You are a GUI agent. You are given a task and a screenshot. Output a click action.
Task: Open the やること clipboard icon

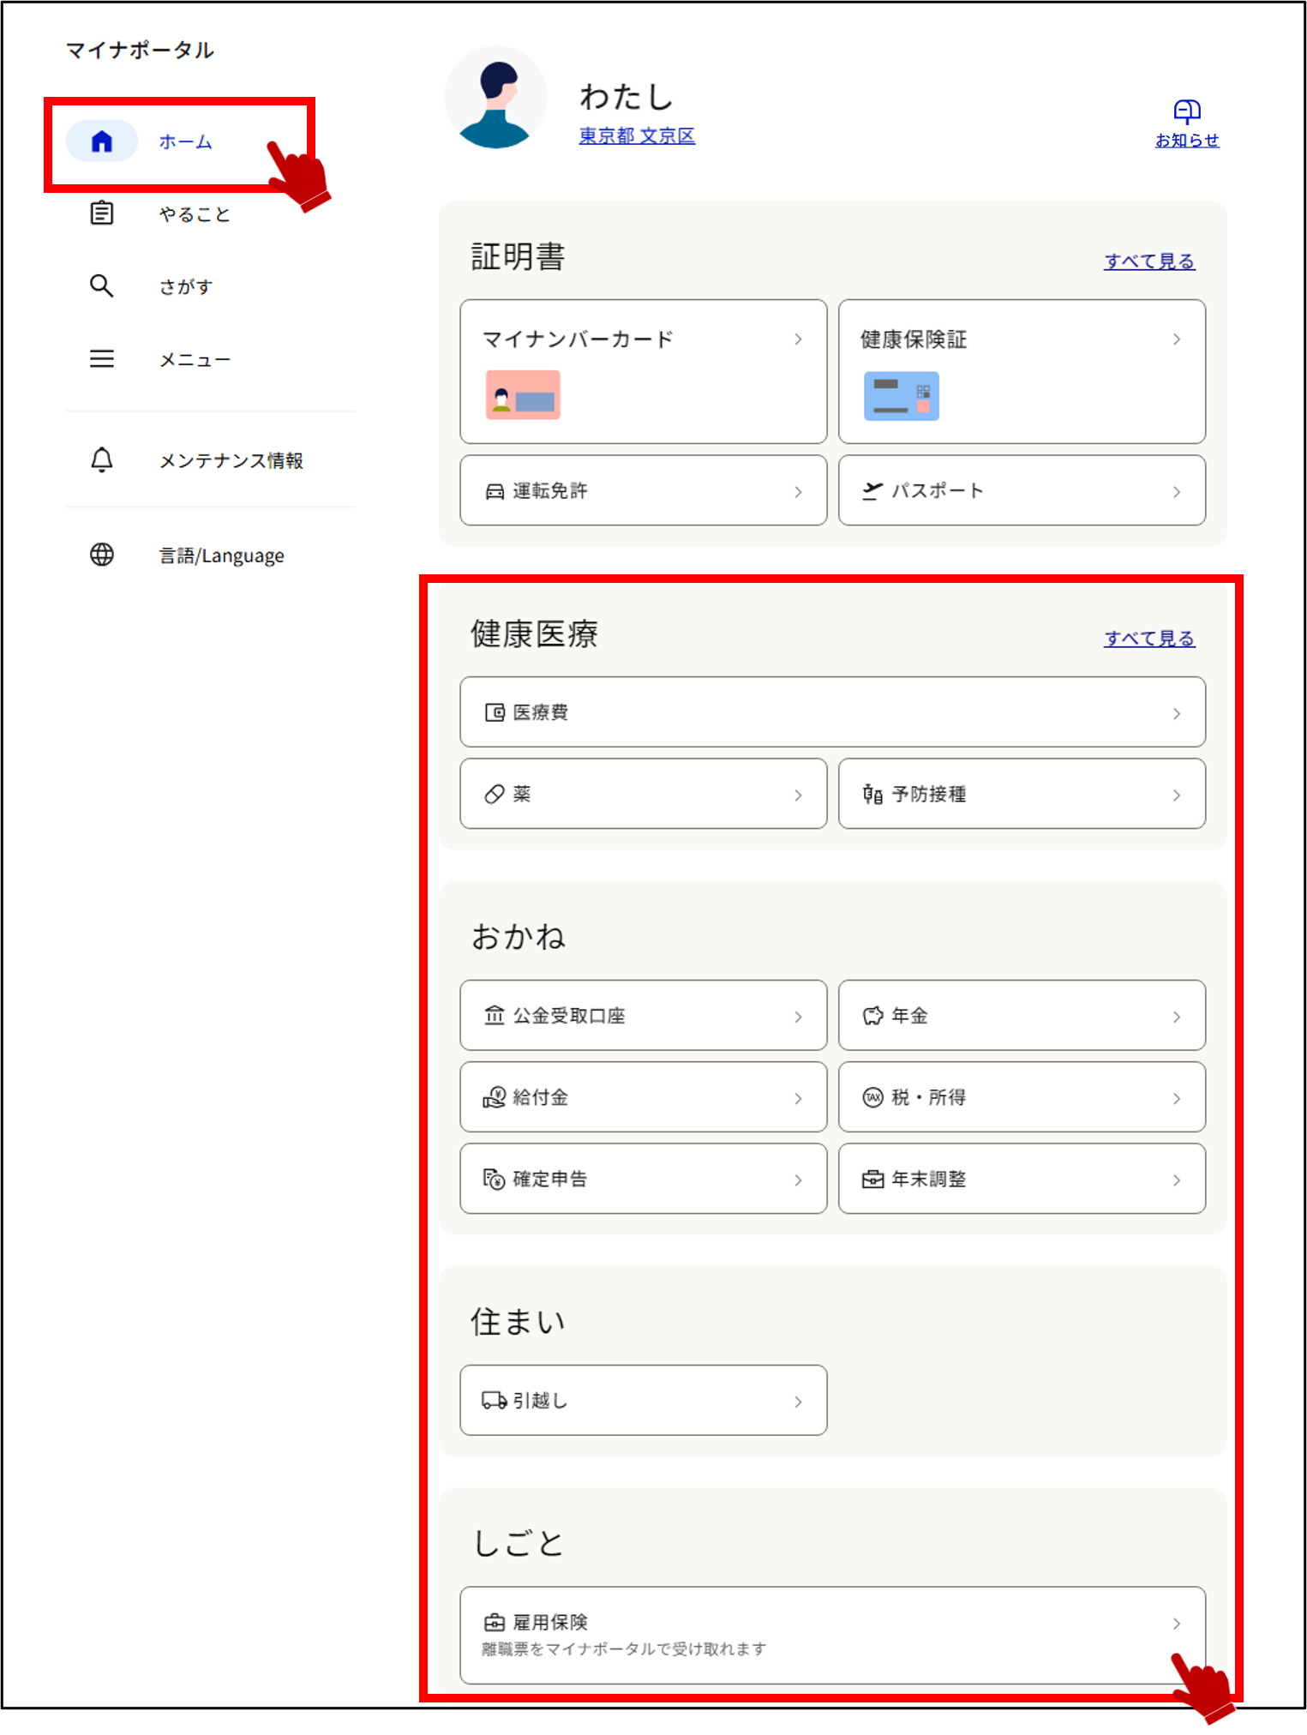click(x=101, y=213)
